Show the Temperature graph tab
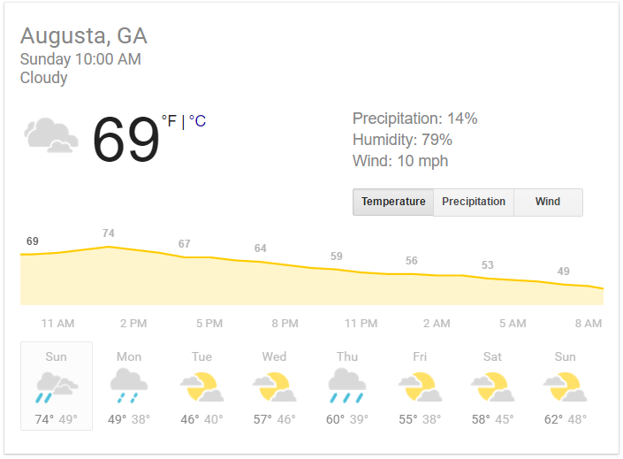Screen dimensions: 623x459 coord(393,202)
